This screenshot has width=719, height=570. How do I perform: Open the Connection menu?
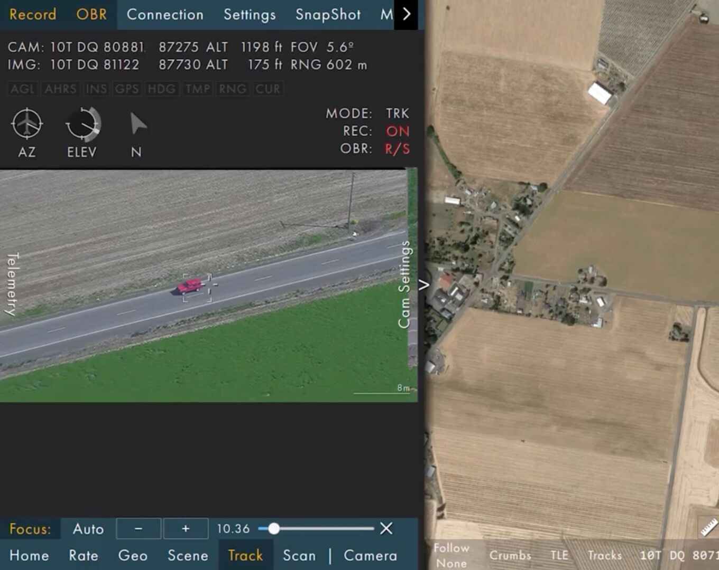pos(165,14)
